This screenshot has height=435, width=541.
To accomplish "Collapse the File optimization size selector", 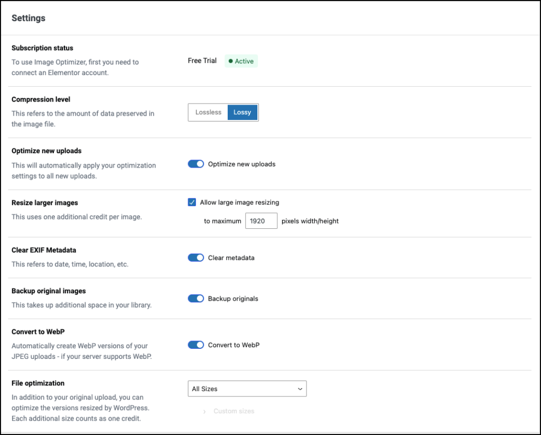I will [x=247, y=388].
